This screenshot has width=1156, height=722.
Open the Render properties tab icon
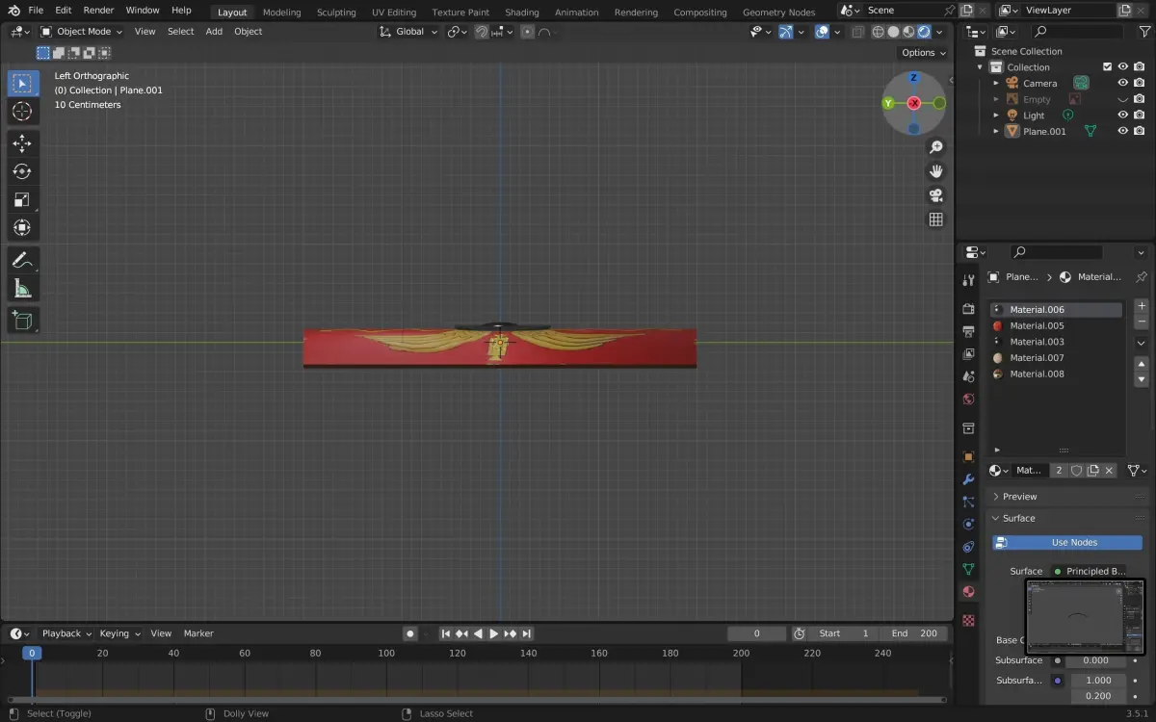point(969,309)
